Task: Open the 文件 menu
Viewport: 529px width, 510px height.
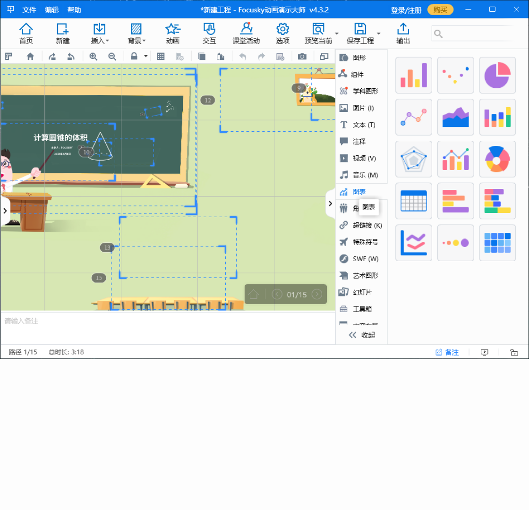Action: click(x=29, y=10)
